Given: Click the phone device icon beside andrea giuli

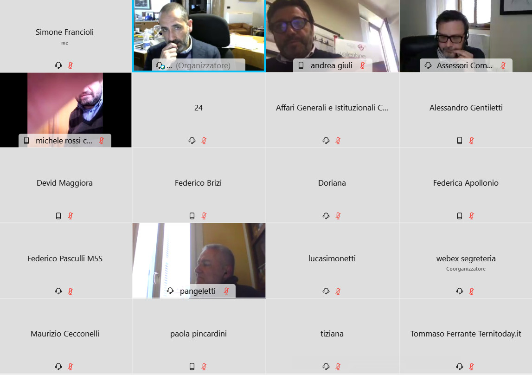Looking at the screenshot, I should 301,65.
